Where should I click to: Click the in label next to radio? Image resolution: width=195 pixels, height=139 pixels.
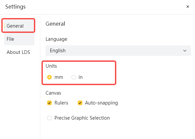80,77
